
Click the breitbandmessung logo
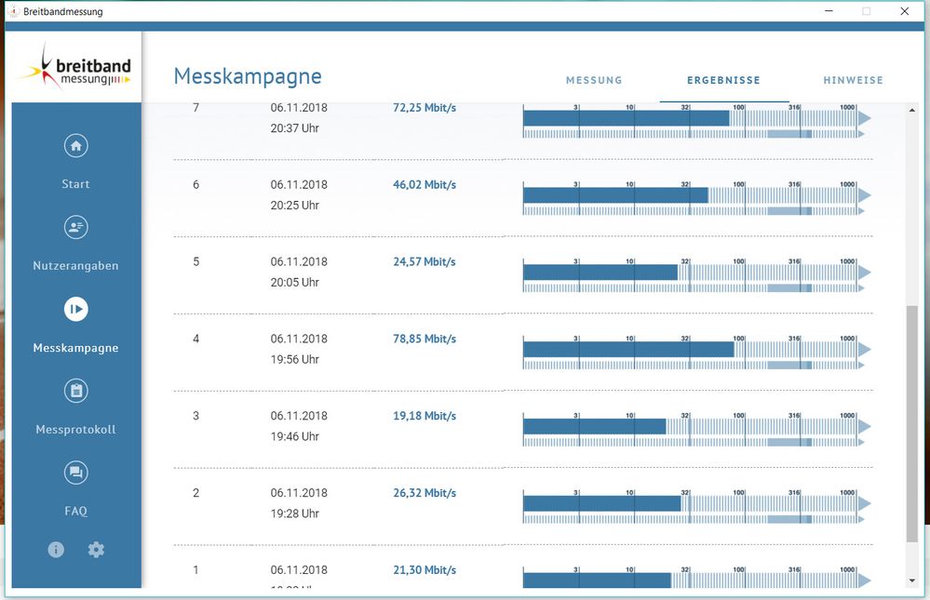[76, 67]
